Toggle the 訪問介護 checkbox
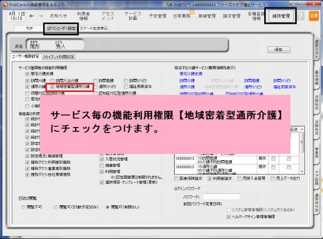Screen dimensions: 323x239 coord(27,81)
